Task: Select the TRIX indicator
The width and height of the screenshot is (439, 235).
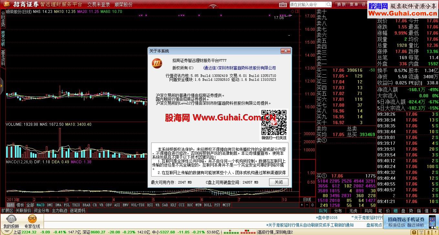Action: click(76, 205)
